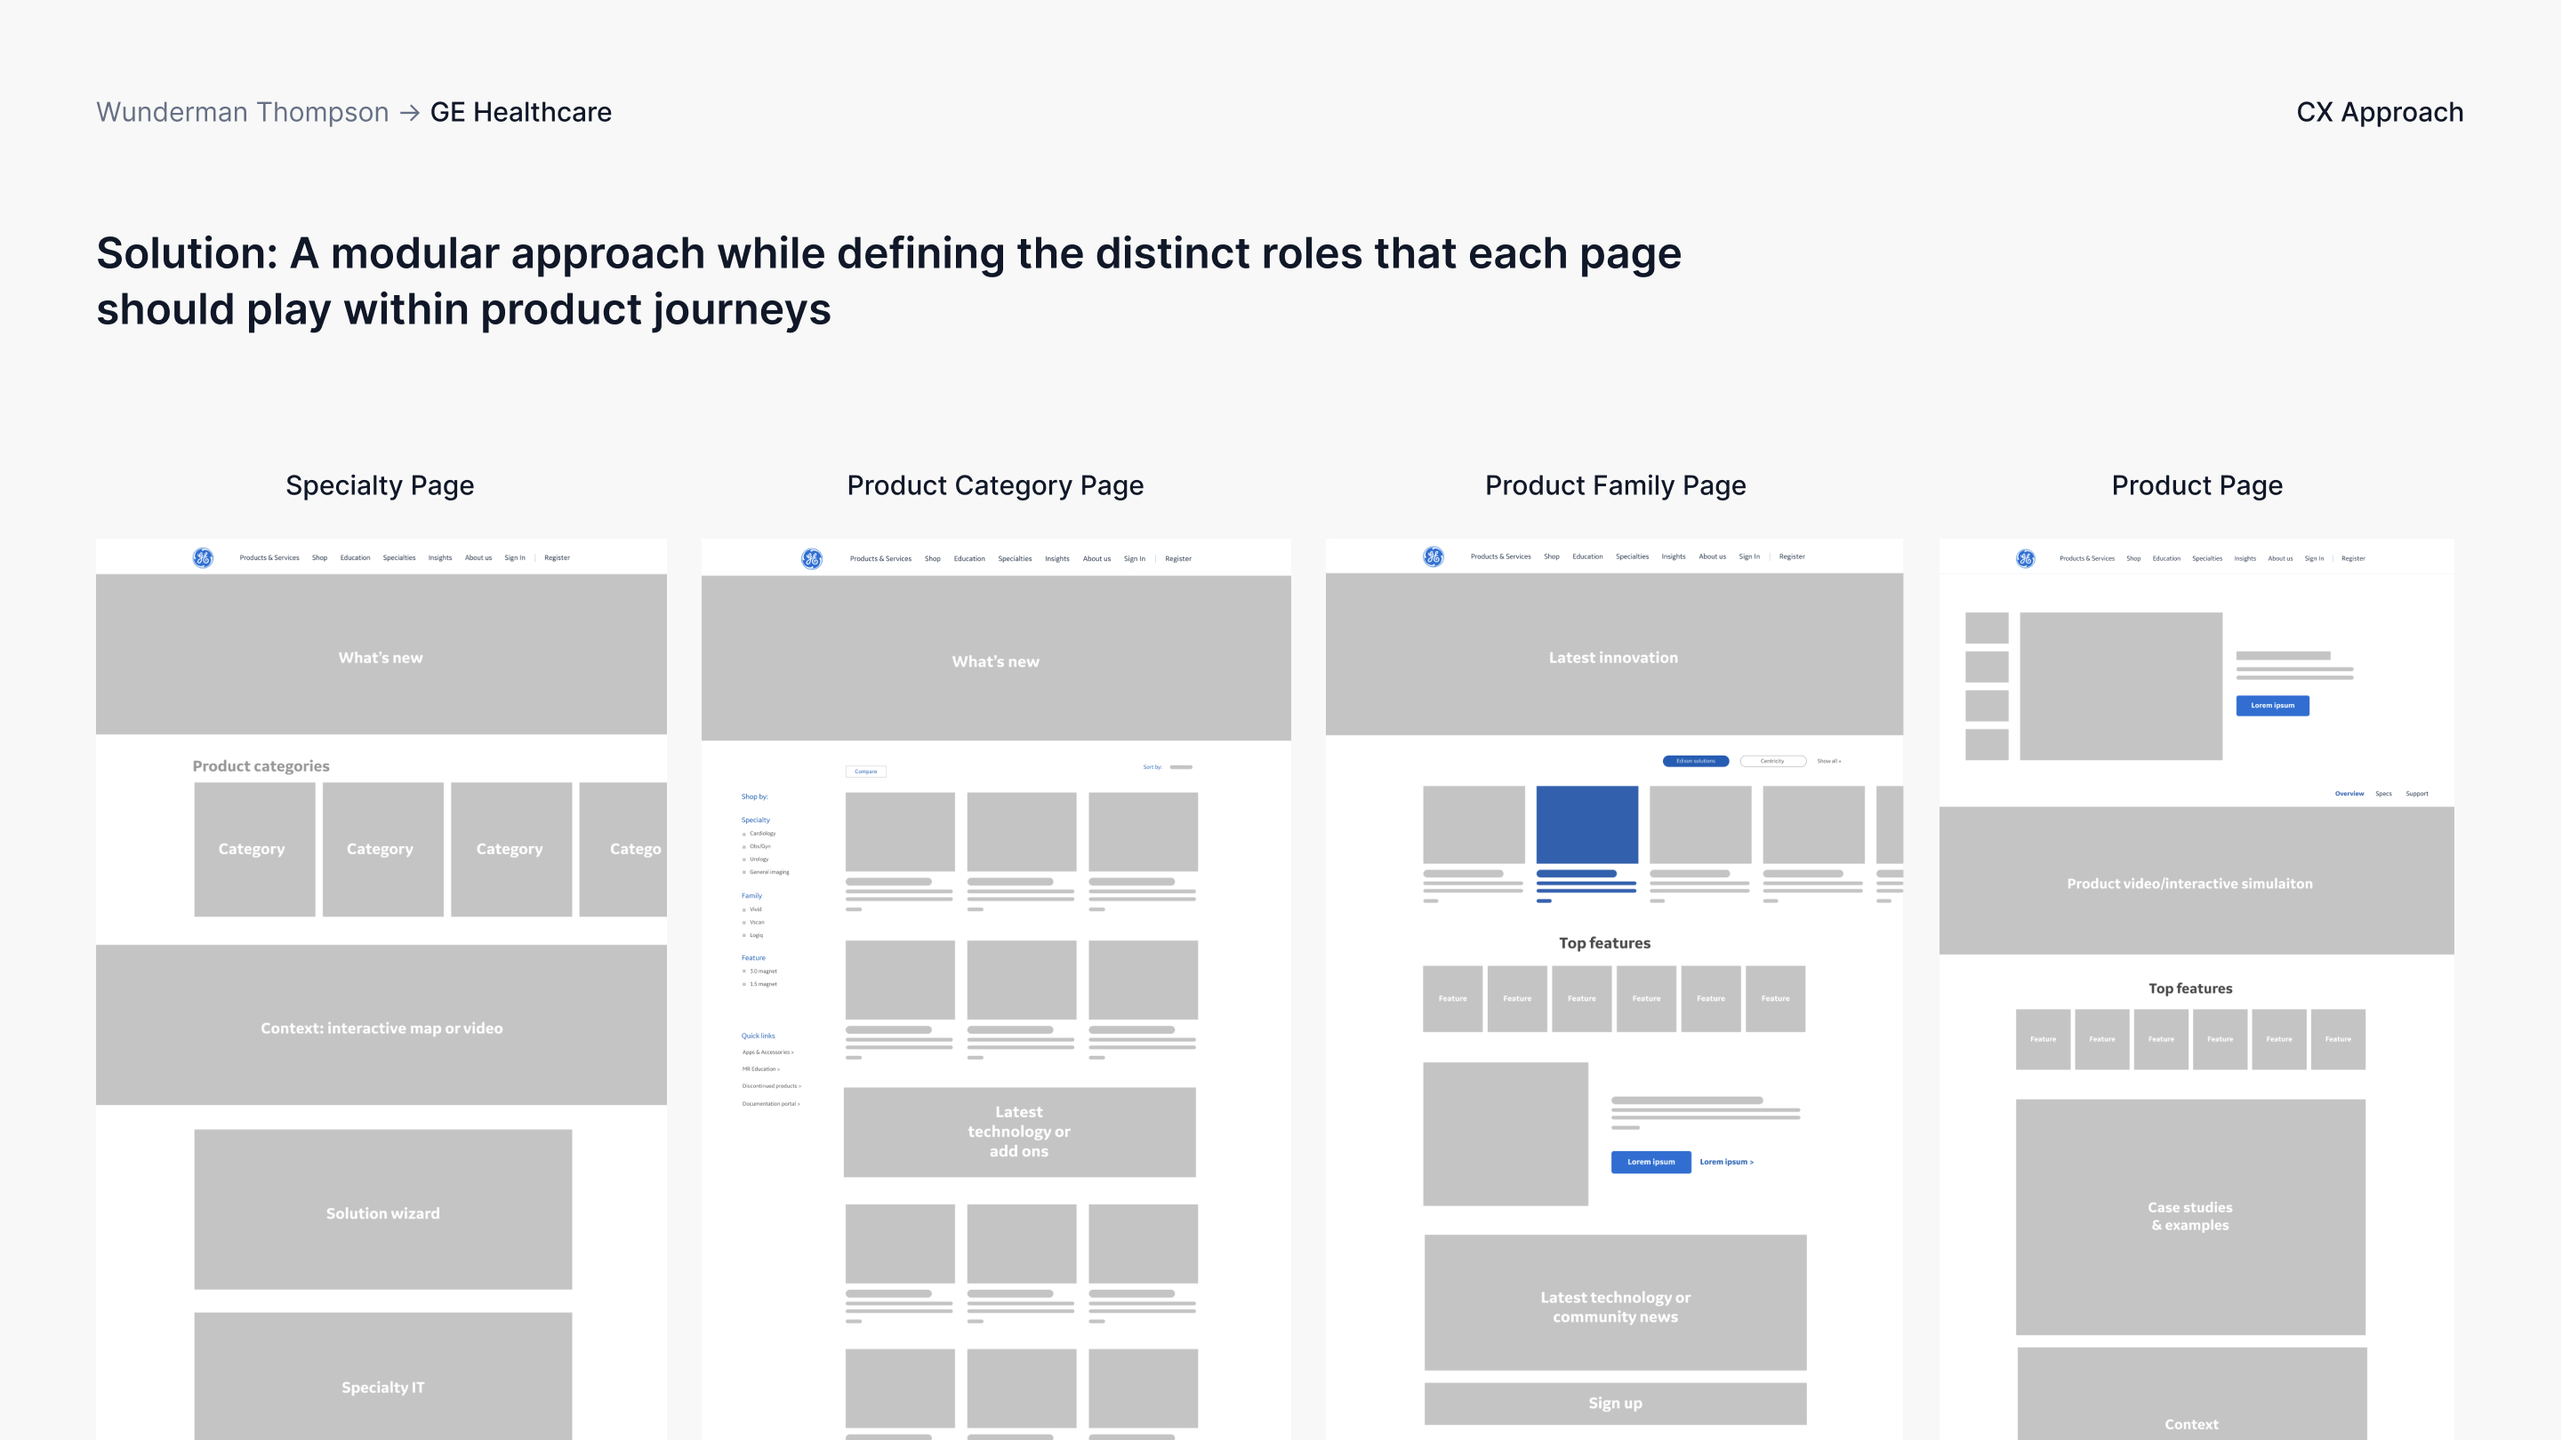Check the Obs/Gyn specialty filter
The width and height of the screenshot is (2562, 1440).
744,847
